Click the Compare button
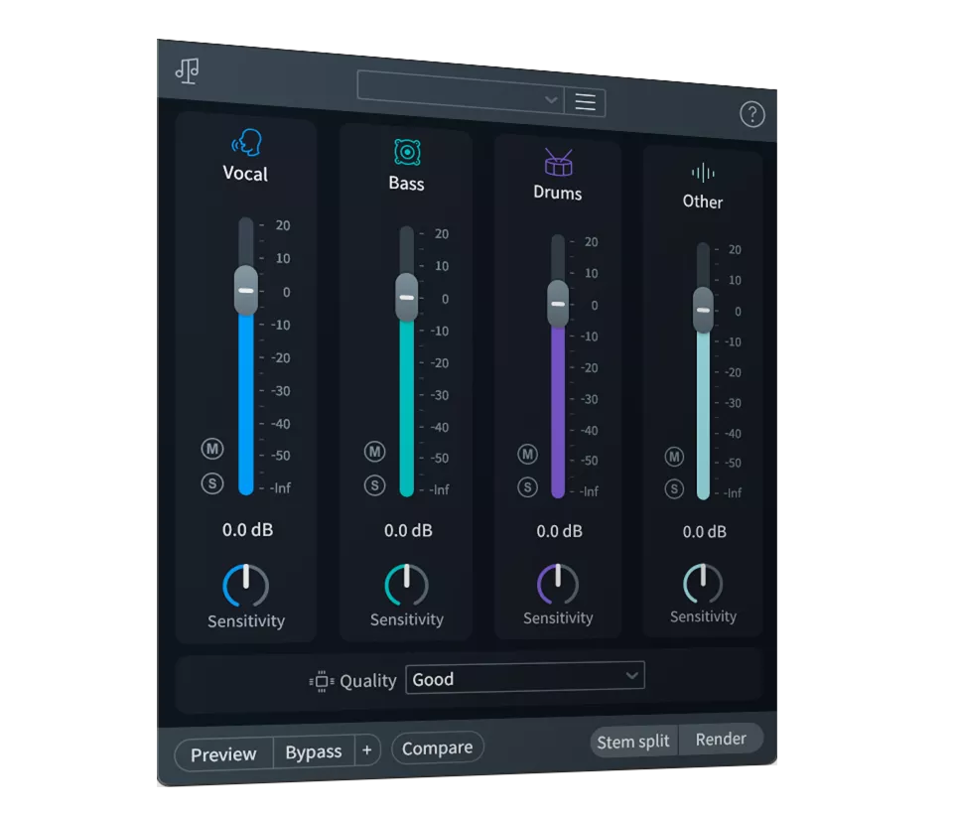This screenshot has height=815, width=953. coord(438,747)
